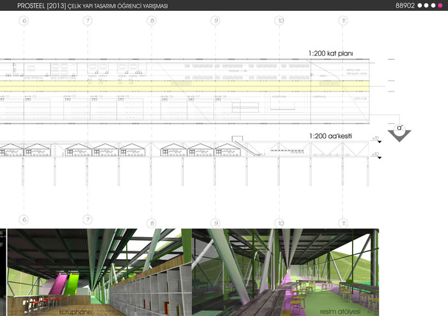Click the a' section cut marker
448x316 pixels.
point(399,127)
